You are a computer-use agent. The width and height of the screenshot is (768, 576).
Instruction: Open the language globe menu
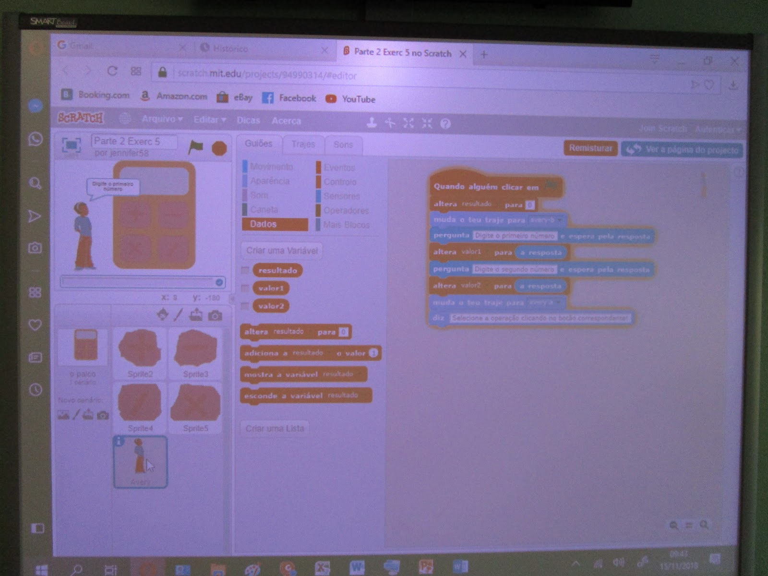click(x=125, y=118)
